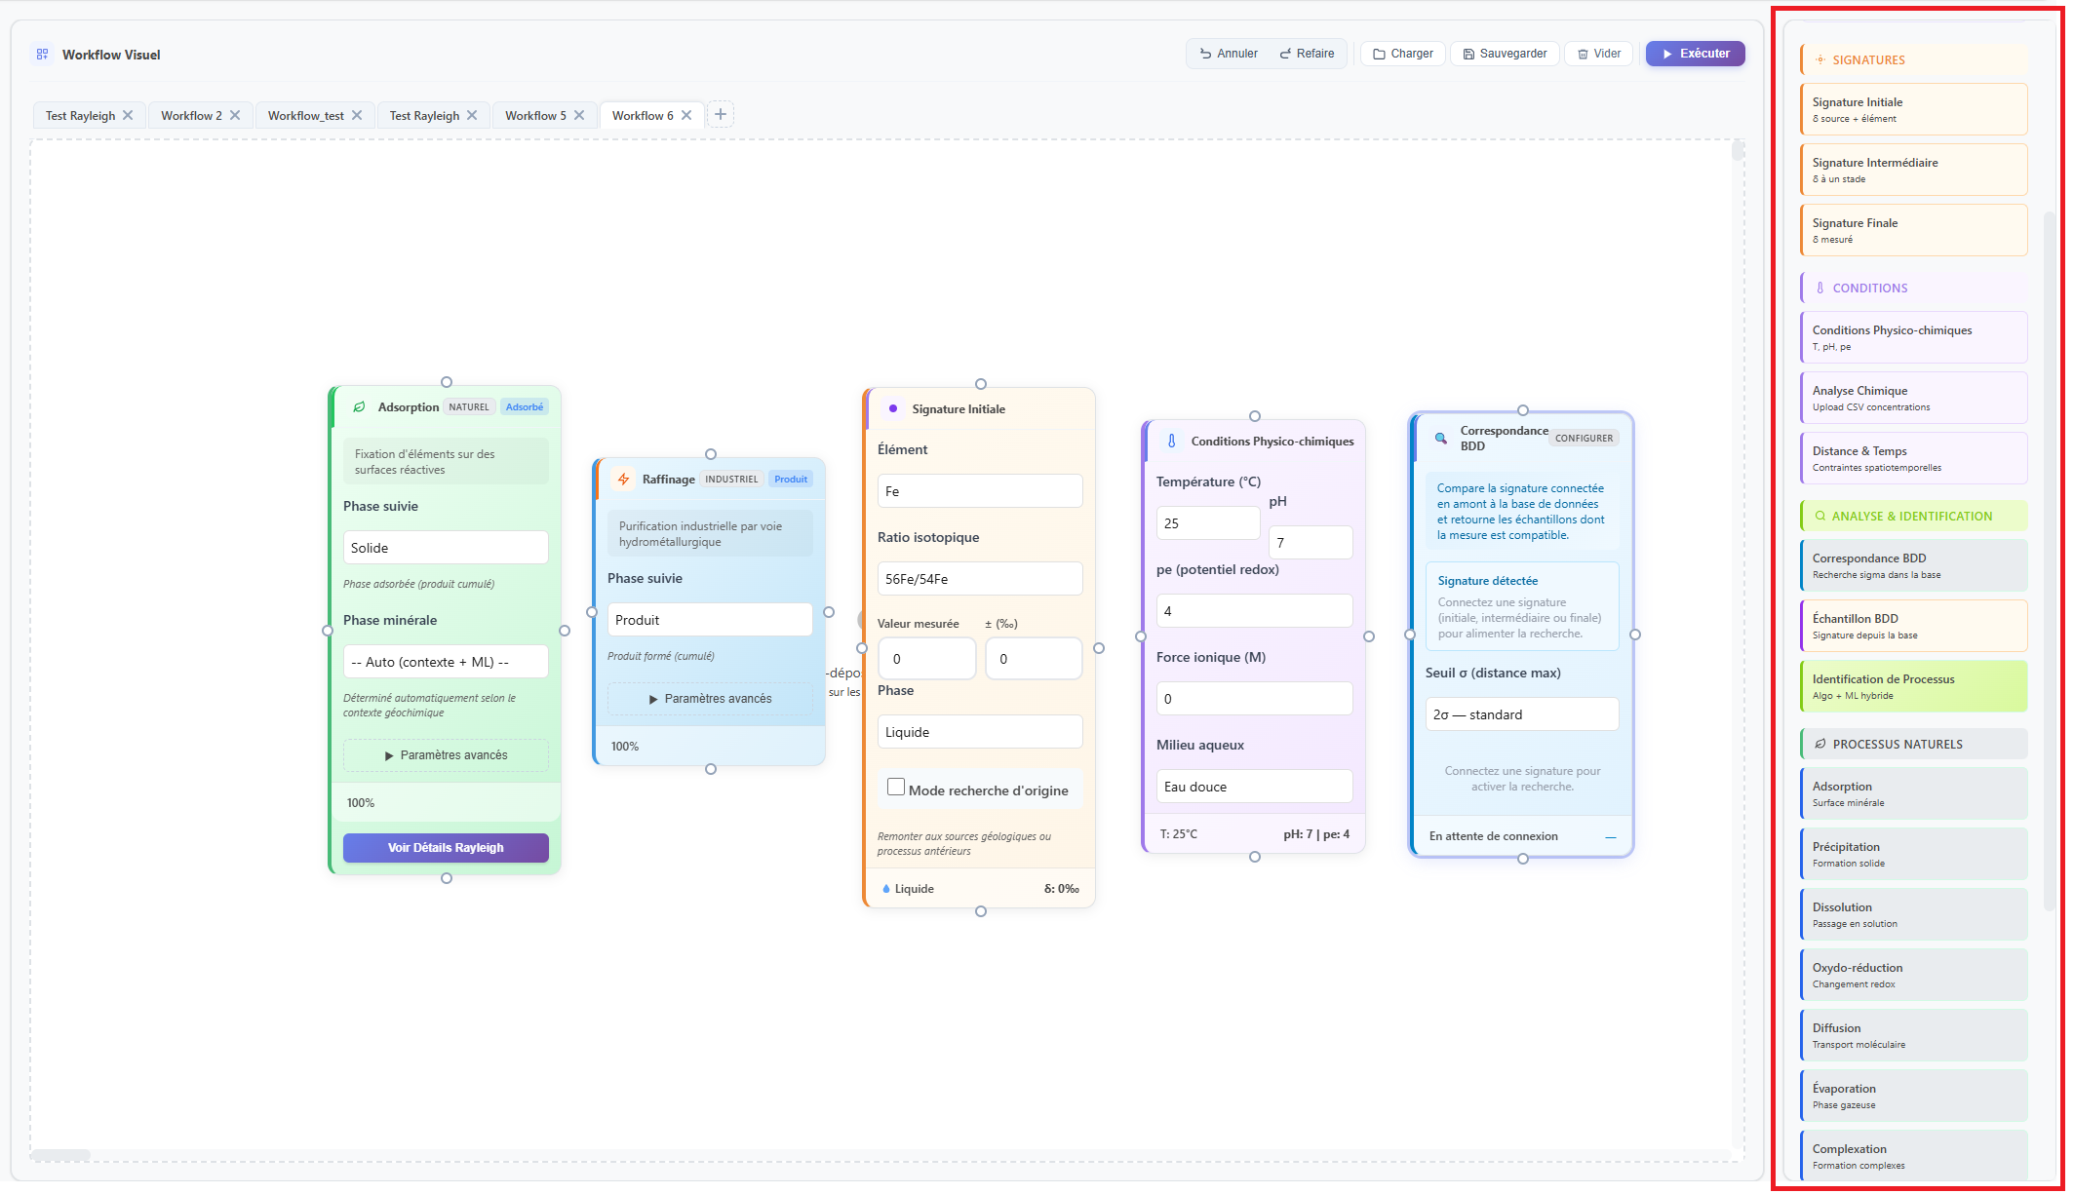Click the Température input field

[x=1207, y=523]
